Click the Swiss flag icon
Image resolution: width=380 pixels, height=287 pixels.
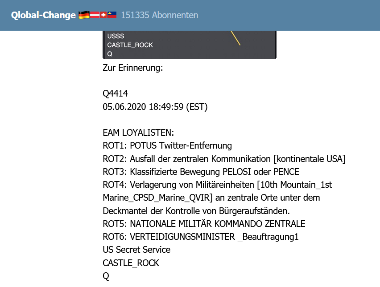[103, 15]
